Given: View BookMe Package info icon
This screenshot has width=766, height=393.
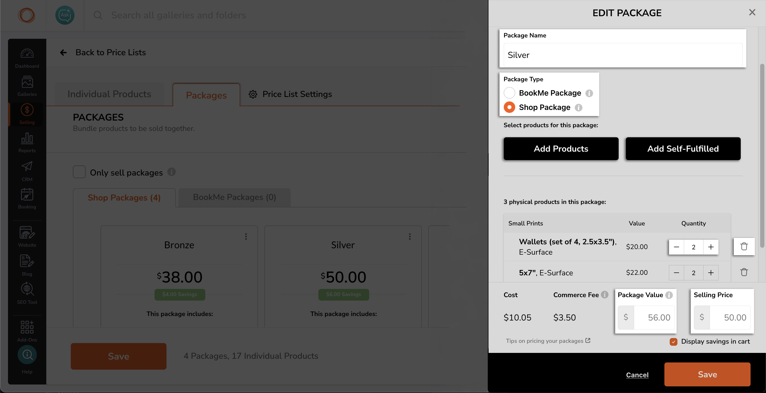Looking at the screenshot, I should pos(589,93).
